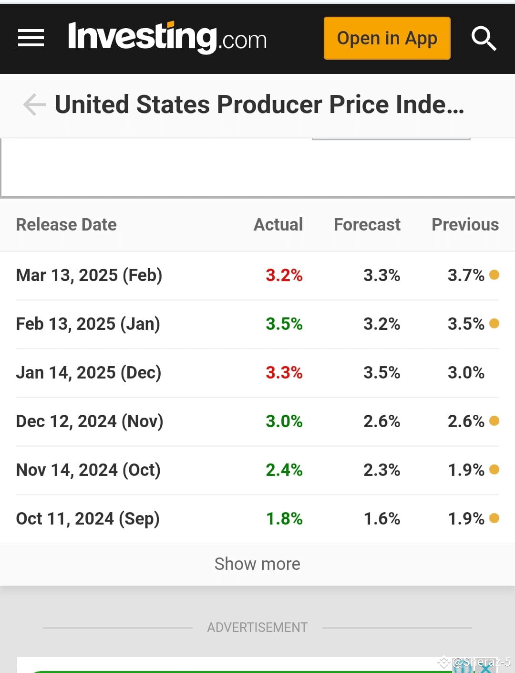
Task: Click the United States Producer Price Index title
Action: click(259, 105)
